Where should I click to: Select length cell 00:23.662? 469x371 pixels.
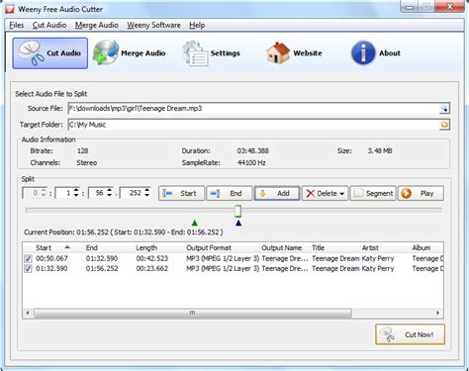pyautogui.click(x=152, y=268)
